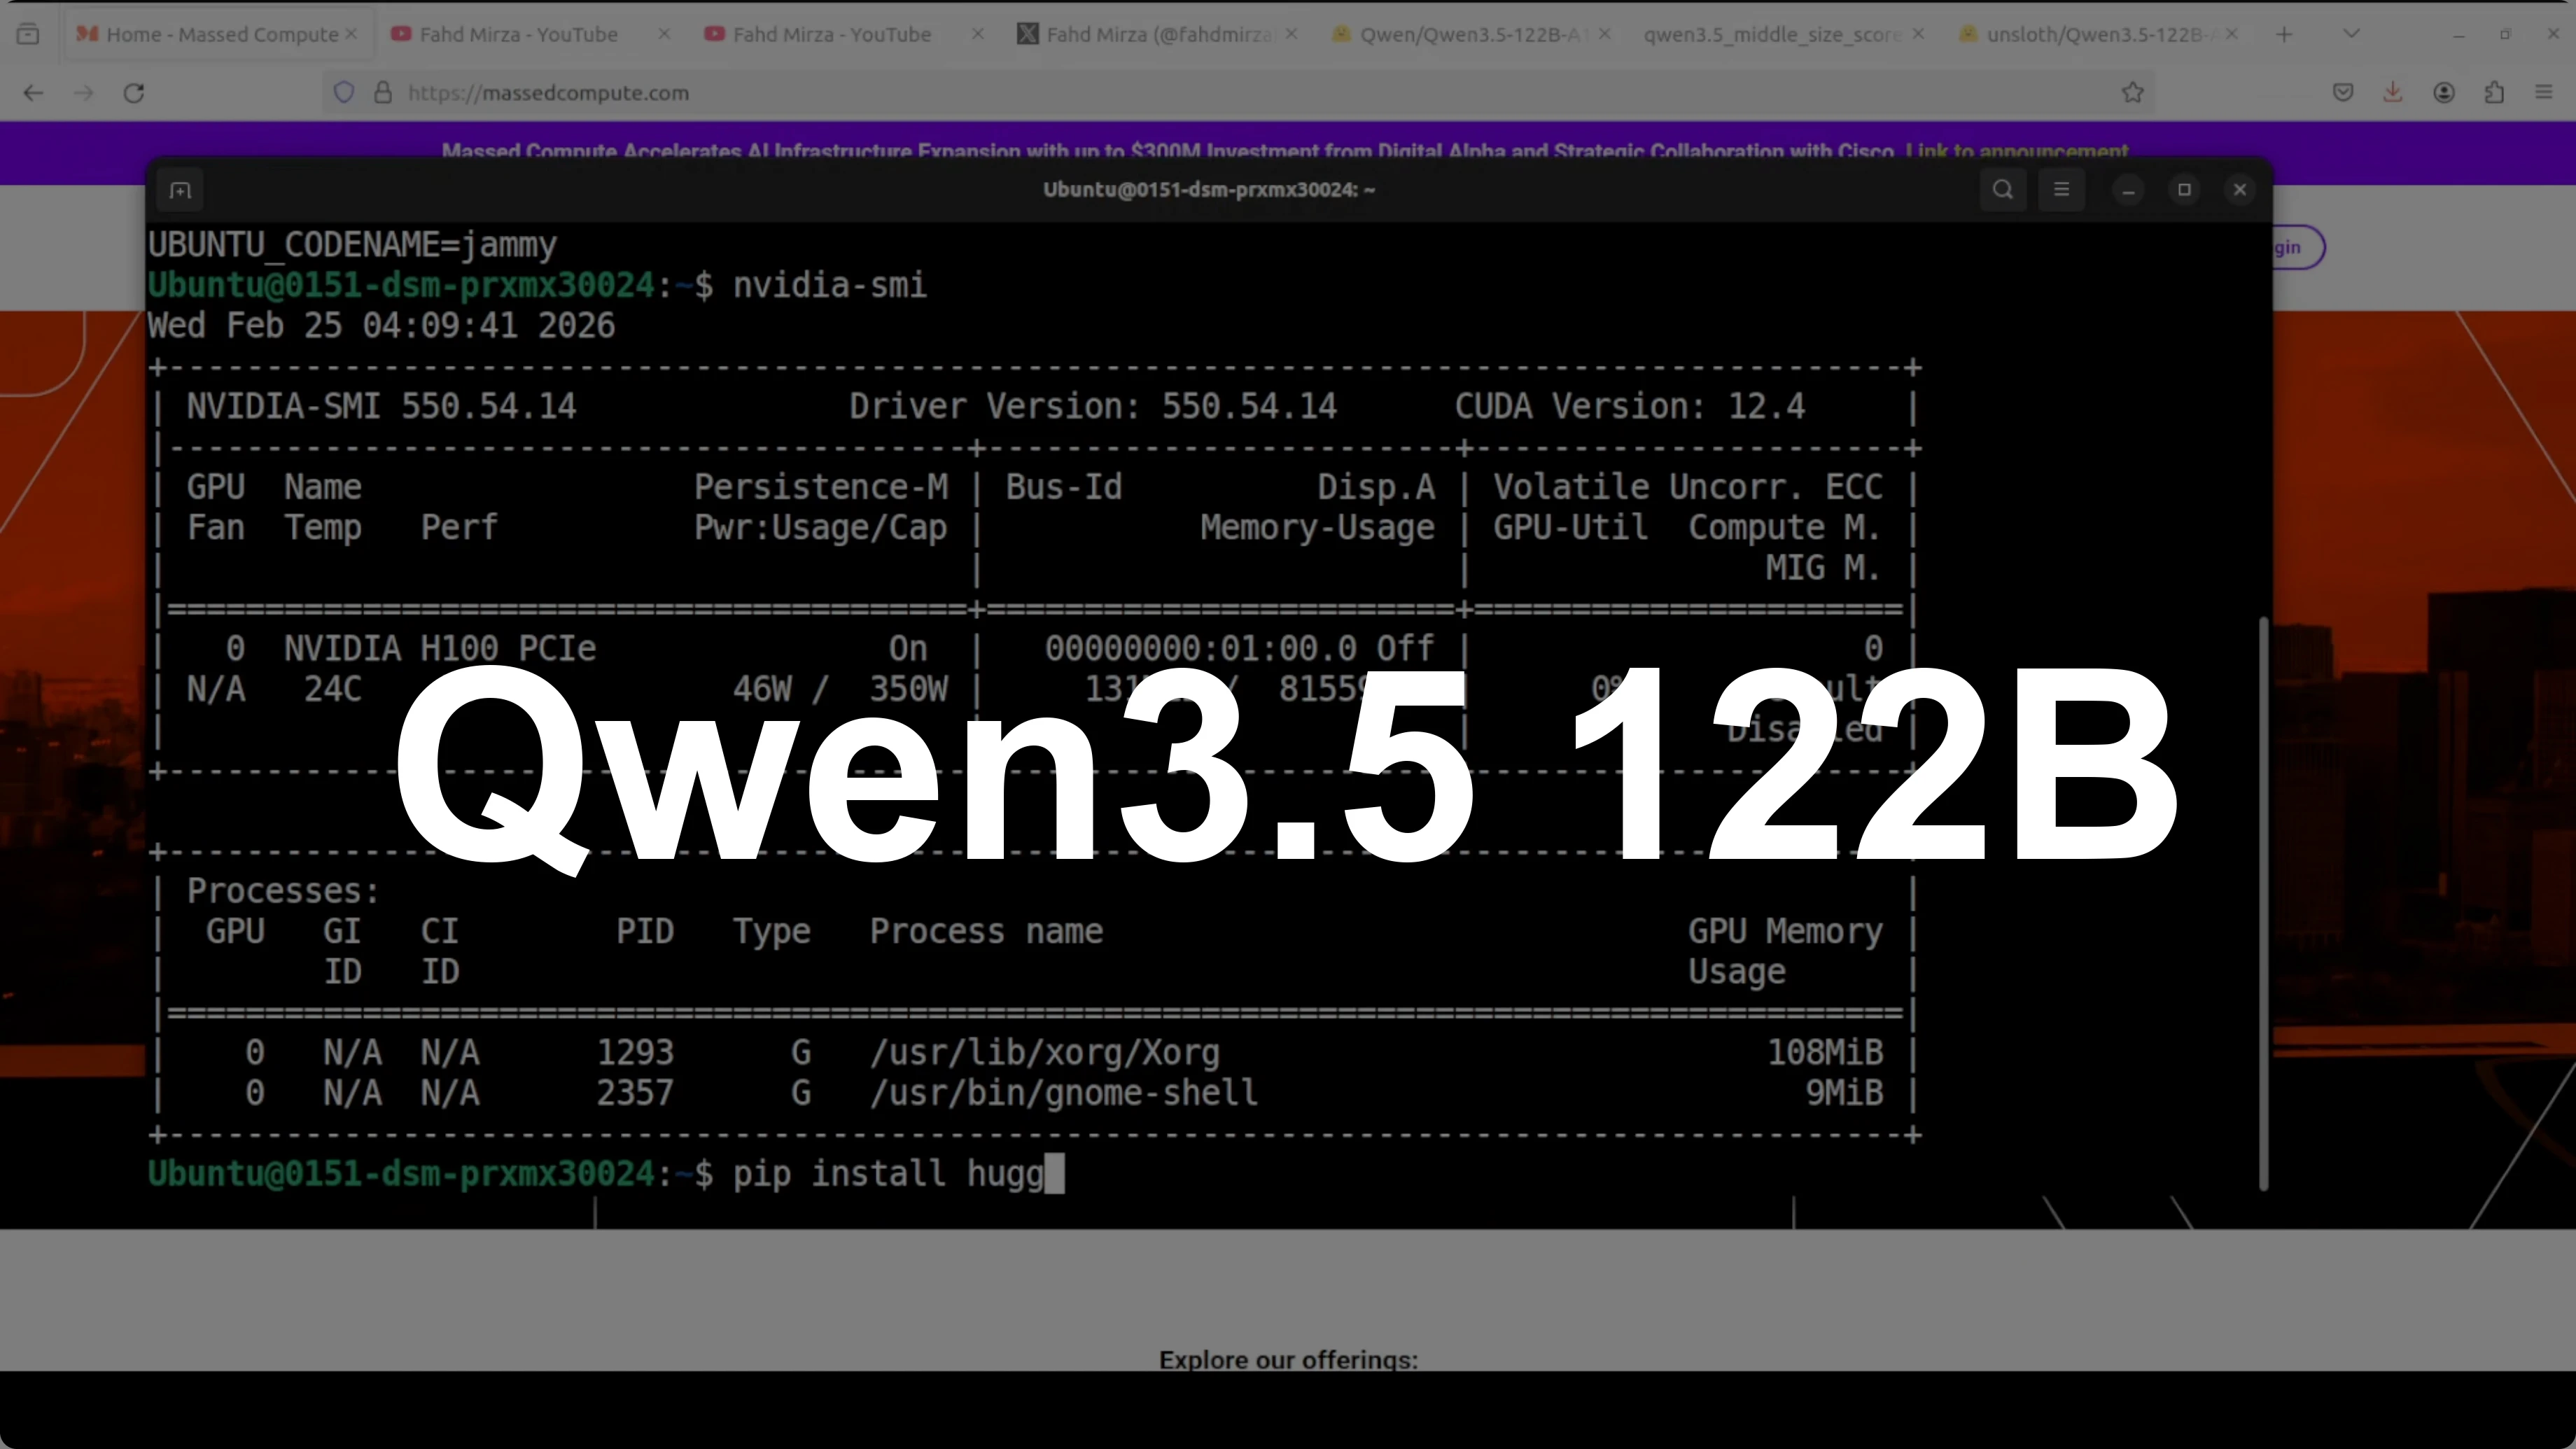2576x1449 pixels.
Task: Click the browser account profile icon
Action: [x=2444, y=92]
